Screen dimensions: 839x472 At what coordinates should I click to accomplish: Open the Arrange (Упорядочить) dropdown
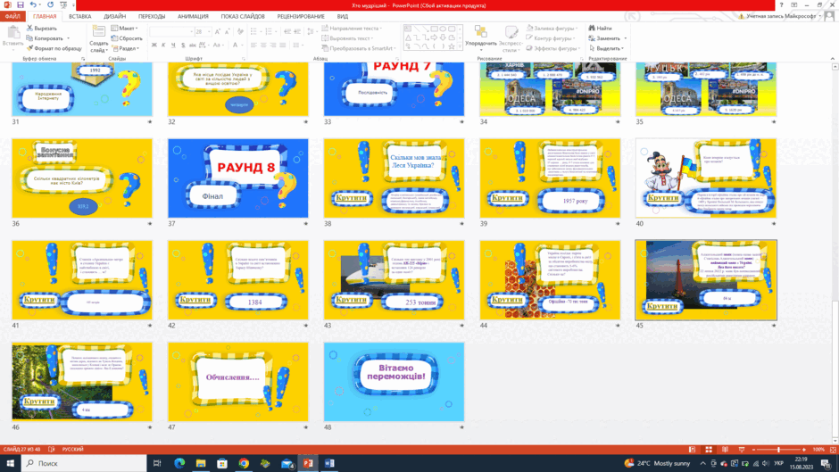click(x=480, y=37)
